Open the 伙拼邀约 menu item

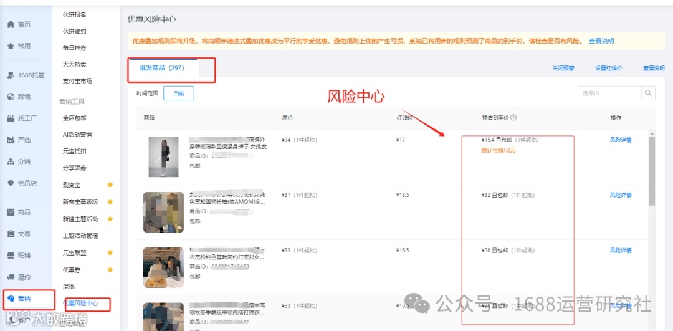[x=75, y=31]
